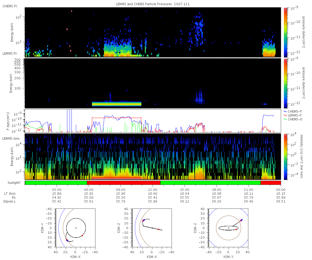
Task: Click the LT (hrs) row label
Action: 10,194
